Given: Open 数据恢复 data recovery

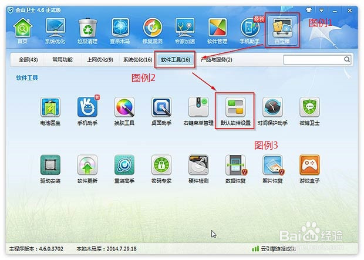Looking at the screenshot, I should [235, 169].
